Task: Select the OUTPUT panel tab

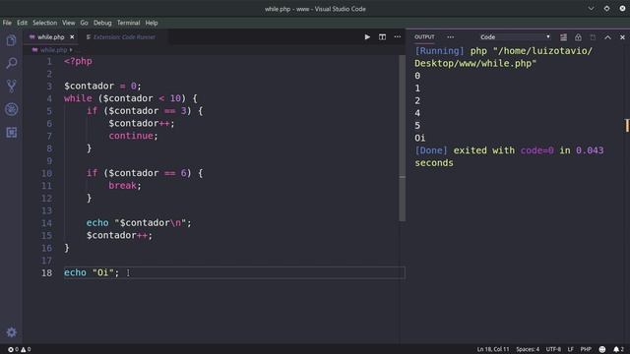Action: coord(424,37)
